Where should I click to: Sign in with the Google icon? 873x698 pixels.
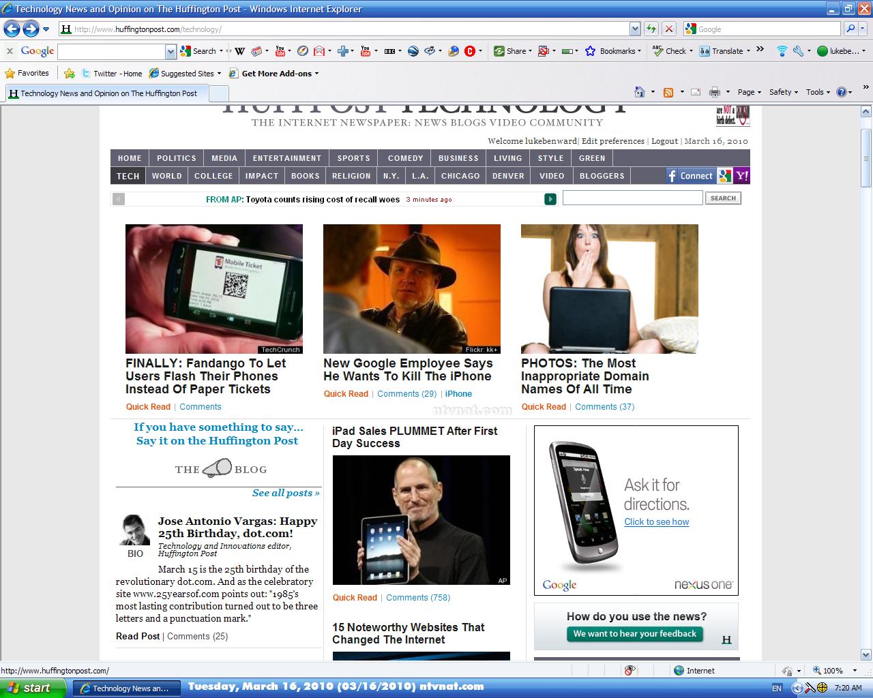724,176
